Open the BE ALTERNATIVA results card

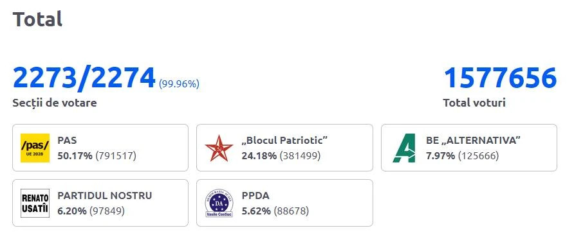[x=469, y=148]
